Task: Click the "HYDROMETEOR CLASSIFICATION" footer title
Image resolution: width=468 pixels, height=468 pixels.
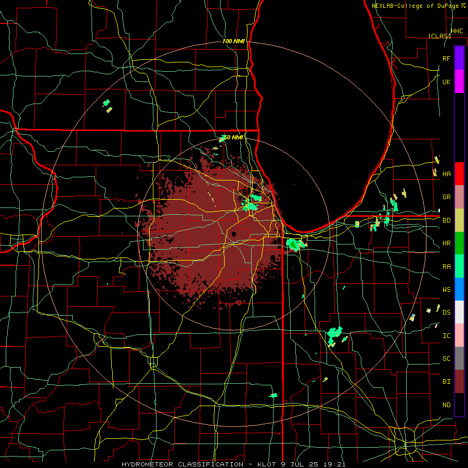Action: pyautogui.click(x=183, y=464)
